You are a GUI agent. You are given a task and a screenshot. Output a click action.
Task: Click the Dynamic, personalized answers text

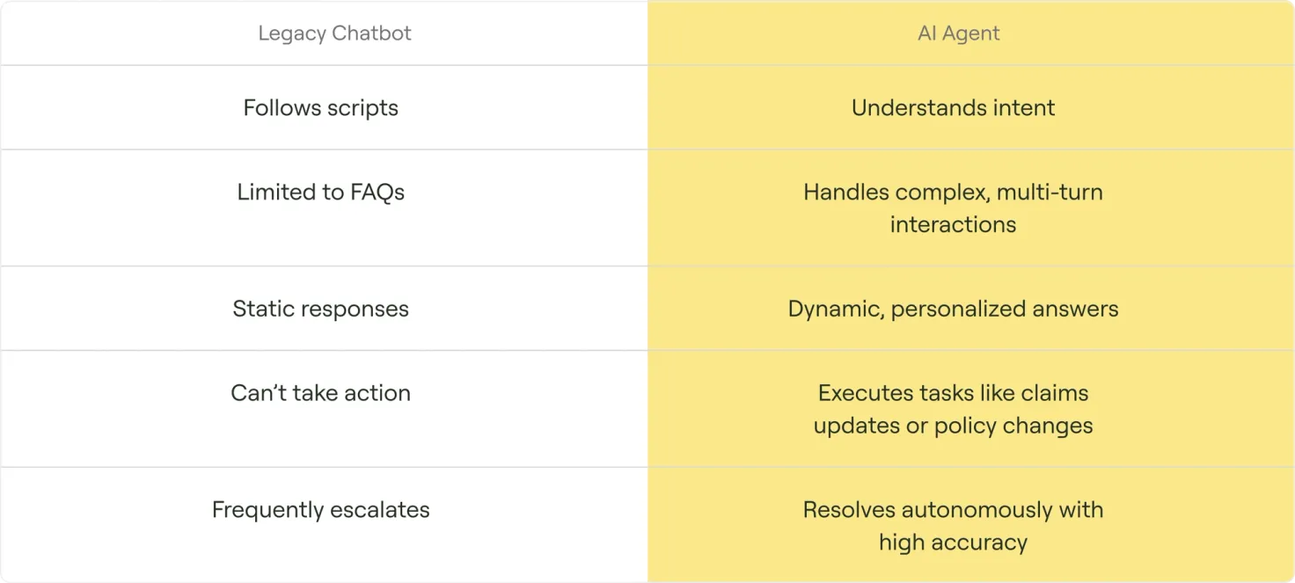coord(953,309)
